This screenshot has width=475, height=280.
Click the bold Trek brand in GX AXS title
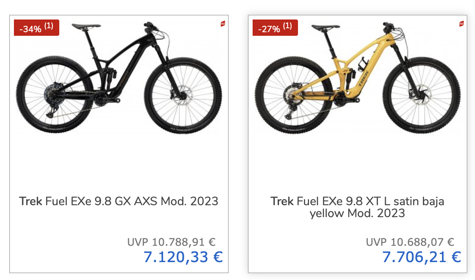tap(30, 201)
